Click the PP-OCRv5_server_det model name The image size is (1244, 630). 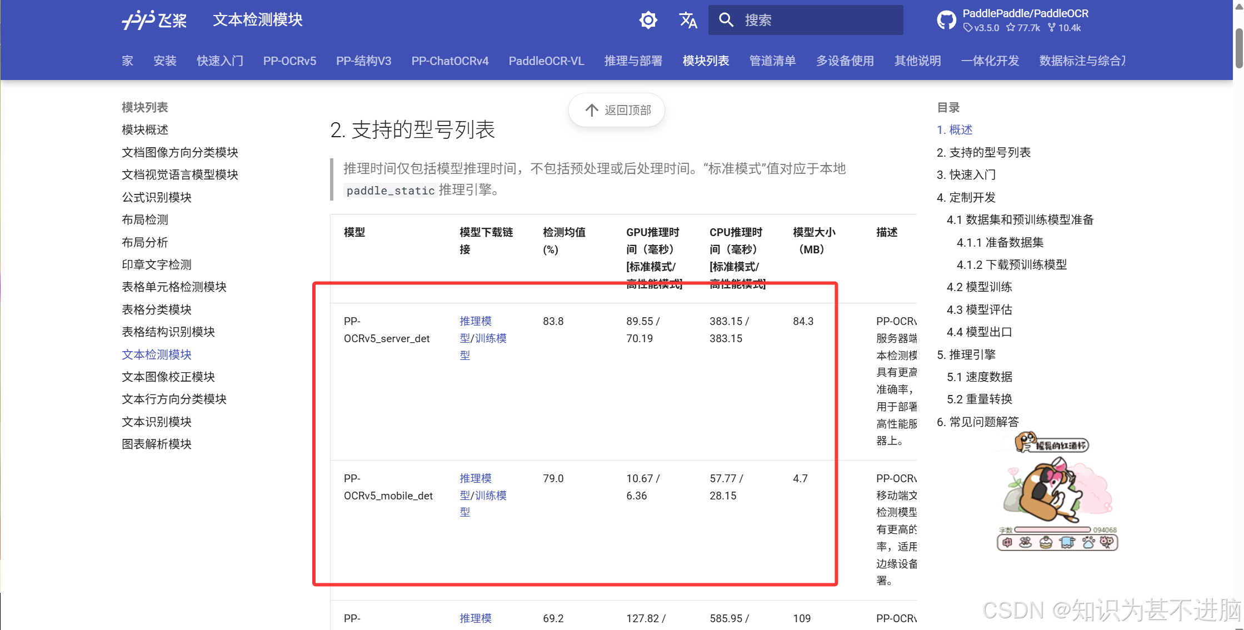pyautogui.click(x=387, y=330)
